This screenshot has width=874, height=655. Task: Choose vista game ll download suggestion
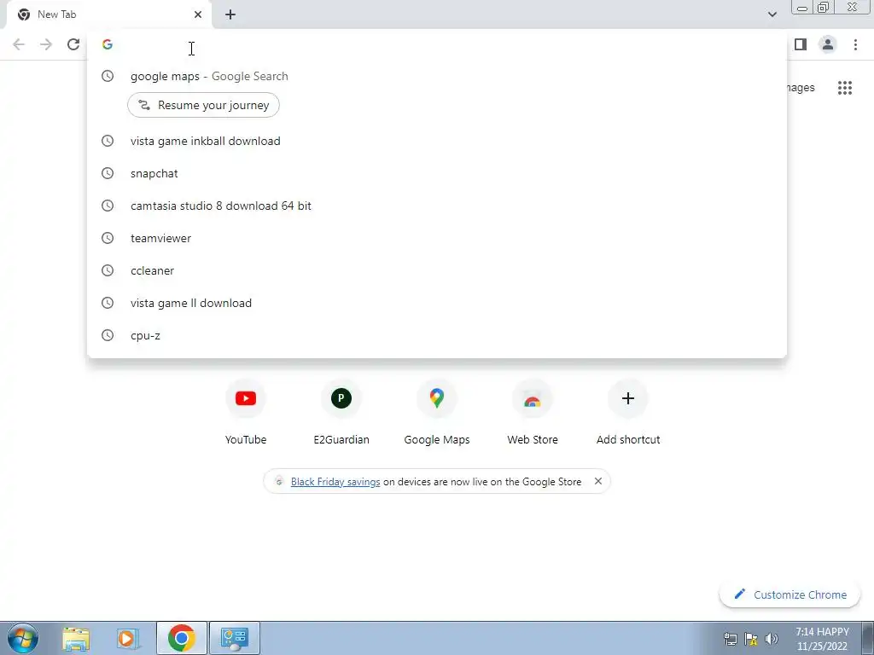(x=436, y=303)
